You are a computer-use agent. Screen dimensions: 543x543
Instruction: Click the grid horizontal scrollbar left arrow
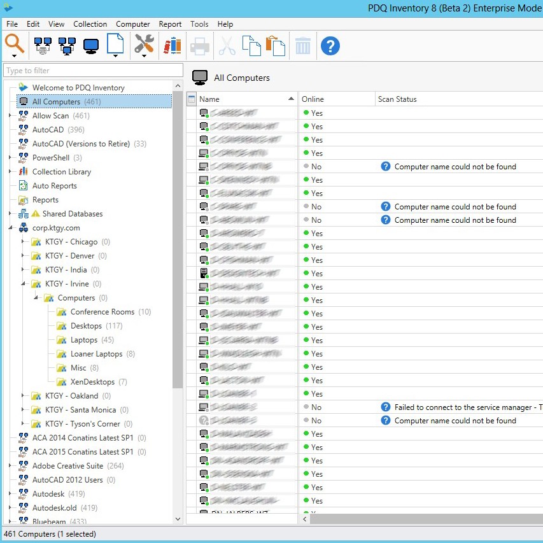(x=305, y=519)
